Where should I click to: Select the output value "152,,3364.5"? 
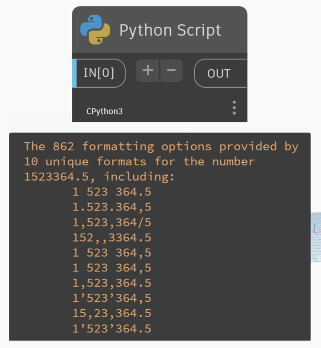[111, 238]
